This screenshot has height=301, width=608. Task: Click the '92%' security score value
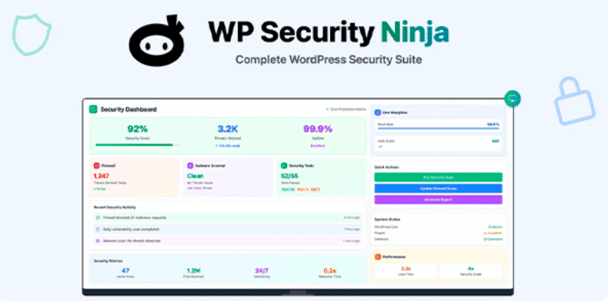[x=137, y=128]
